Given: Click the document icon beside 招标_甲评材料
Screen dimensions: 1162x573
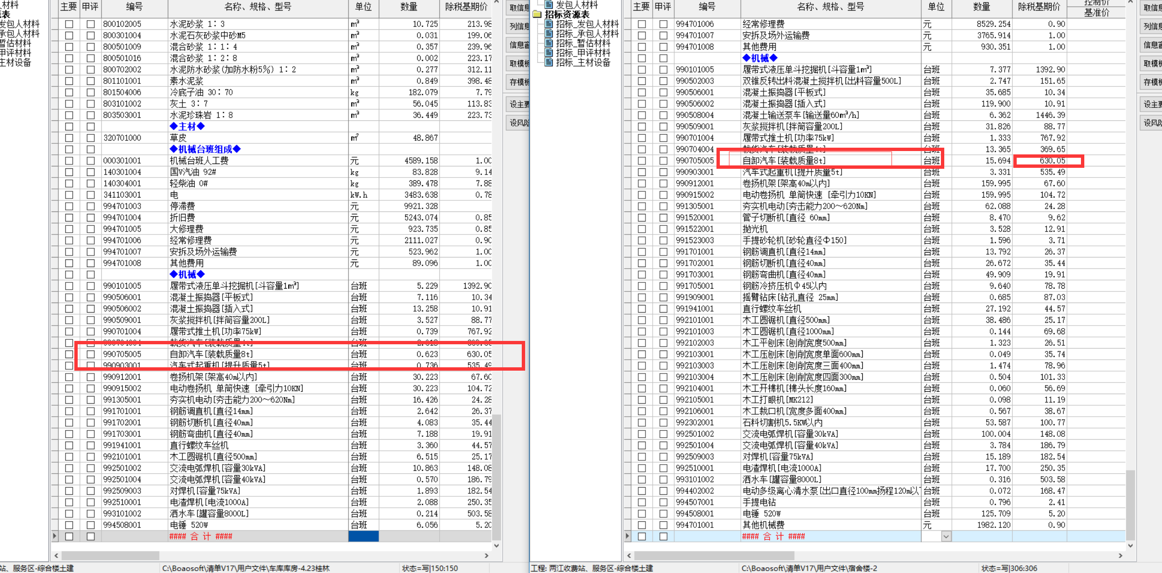Looking at the screenshot, I should tap(549, 53).
